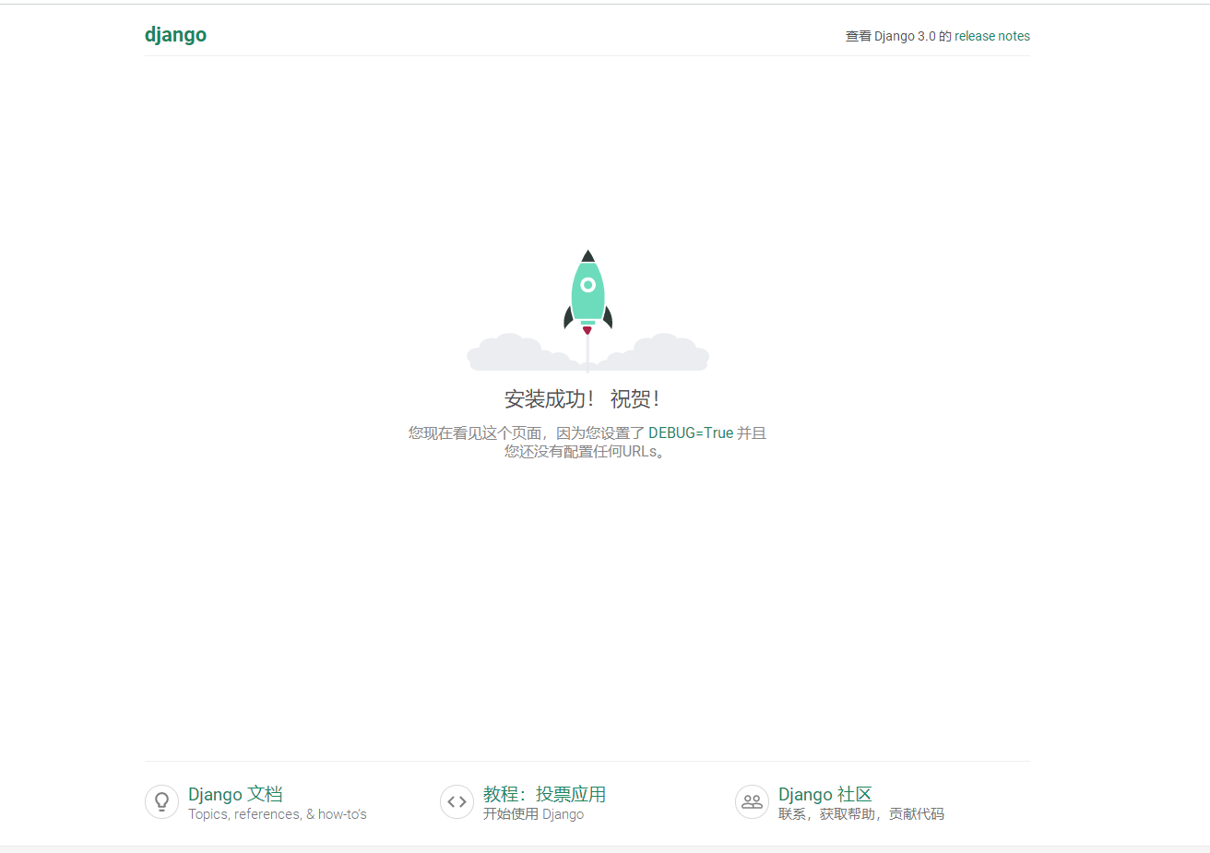Click the django logo heading
Image resolution: width=1210 pixels, height=853 pixels.
175,35
